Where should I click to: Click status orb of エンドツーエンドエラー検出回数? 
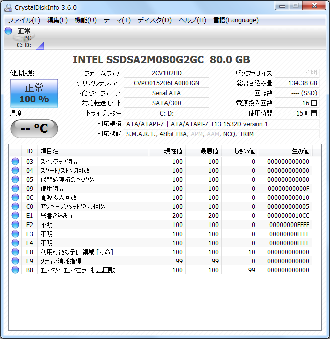point(15,270)
